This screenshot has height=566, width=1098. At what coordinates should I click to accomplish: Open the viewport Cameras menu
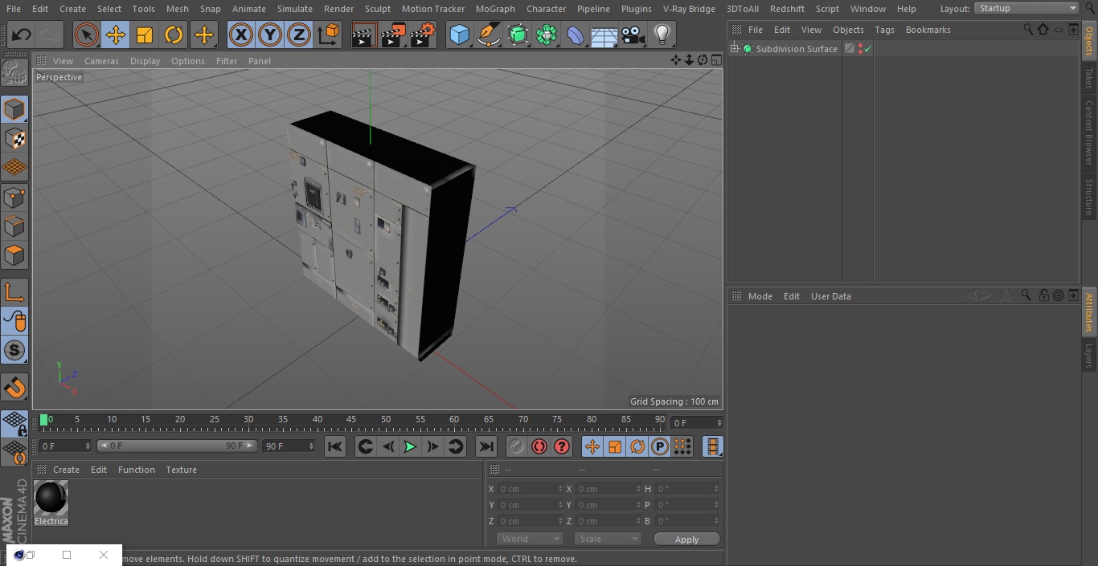pyautogui.click(x=101, y=61)
